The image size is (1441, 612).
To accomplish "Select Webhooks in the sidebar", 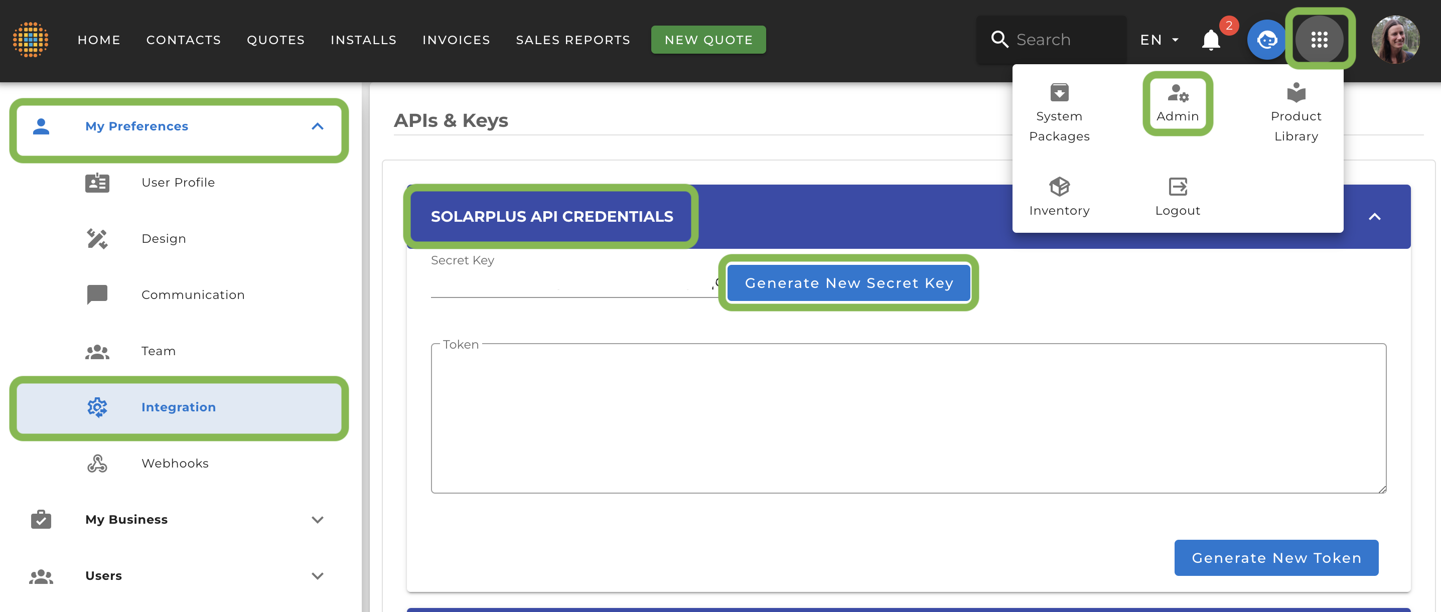I will click(x=175, y=463).
